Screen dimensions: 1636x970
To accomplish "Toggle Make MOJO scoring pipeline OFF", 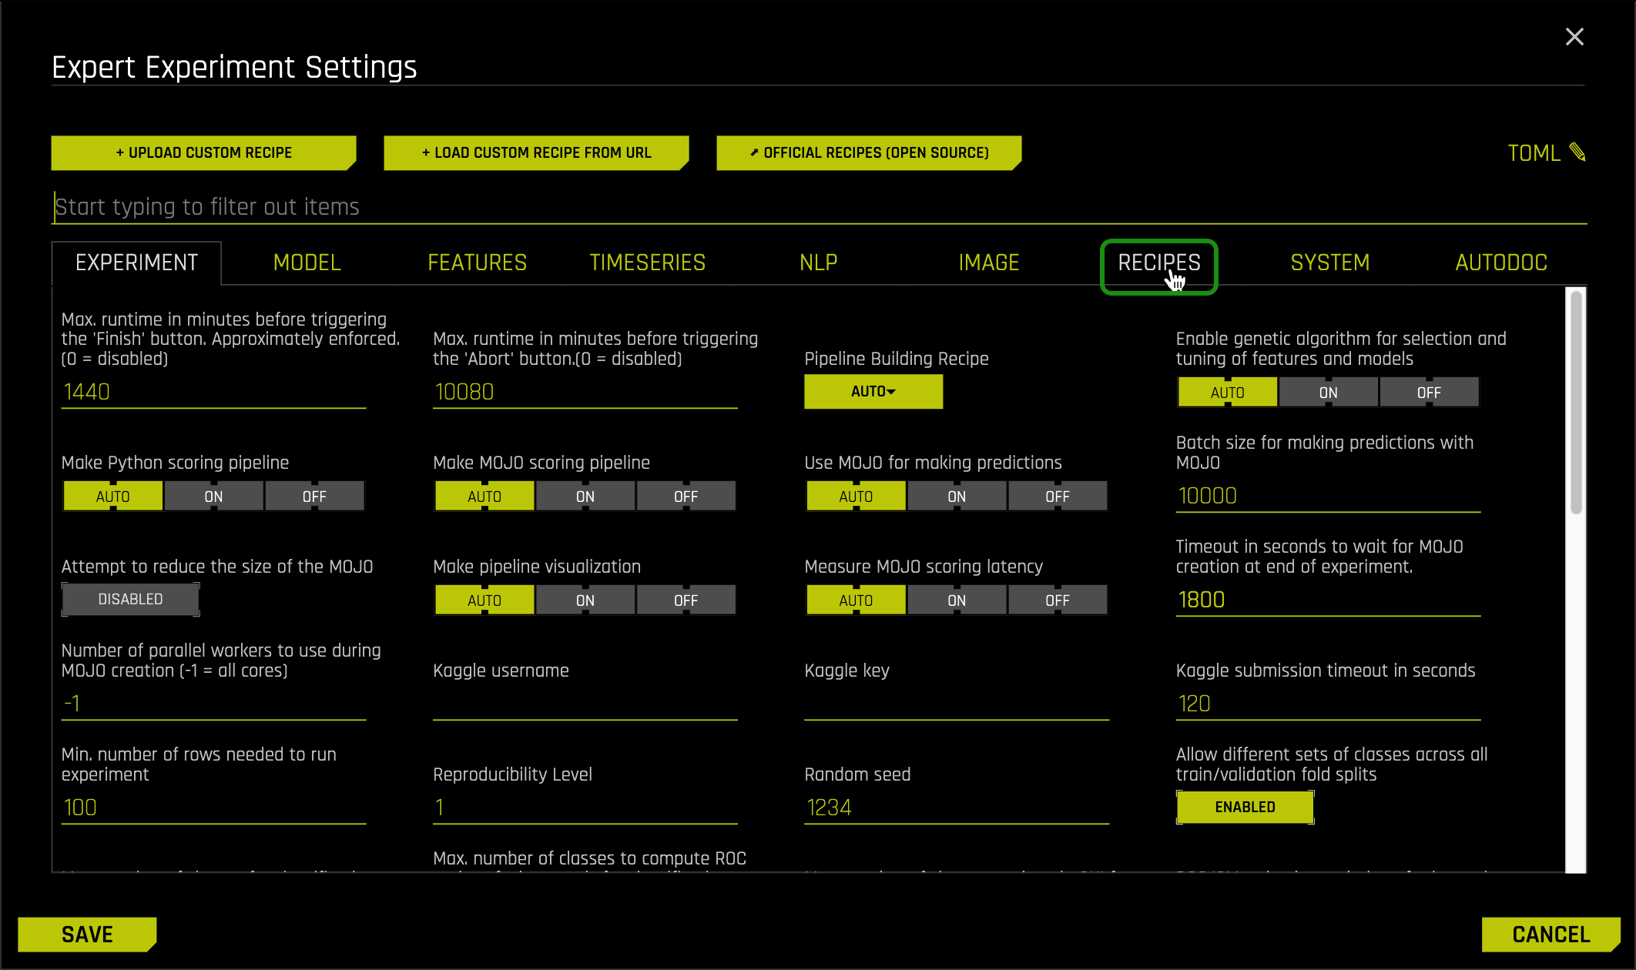I will tap(682, 496).
